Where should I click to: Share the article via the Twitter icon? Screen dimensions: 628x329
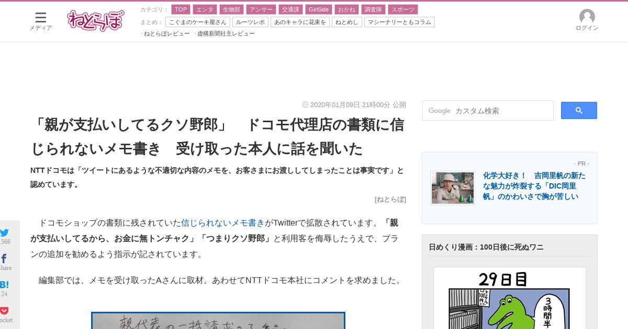coord(5,232)
